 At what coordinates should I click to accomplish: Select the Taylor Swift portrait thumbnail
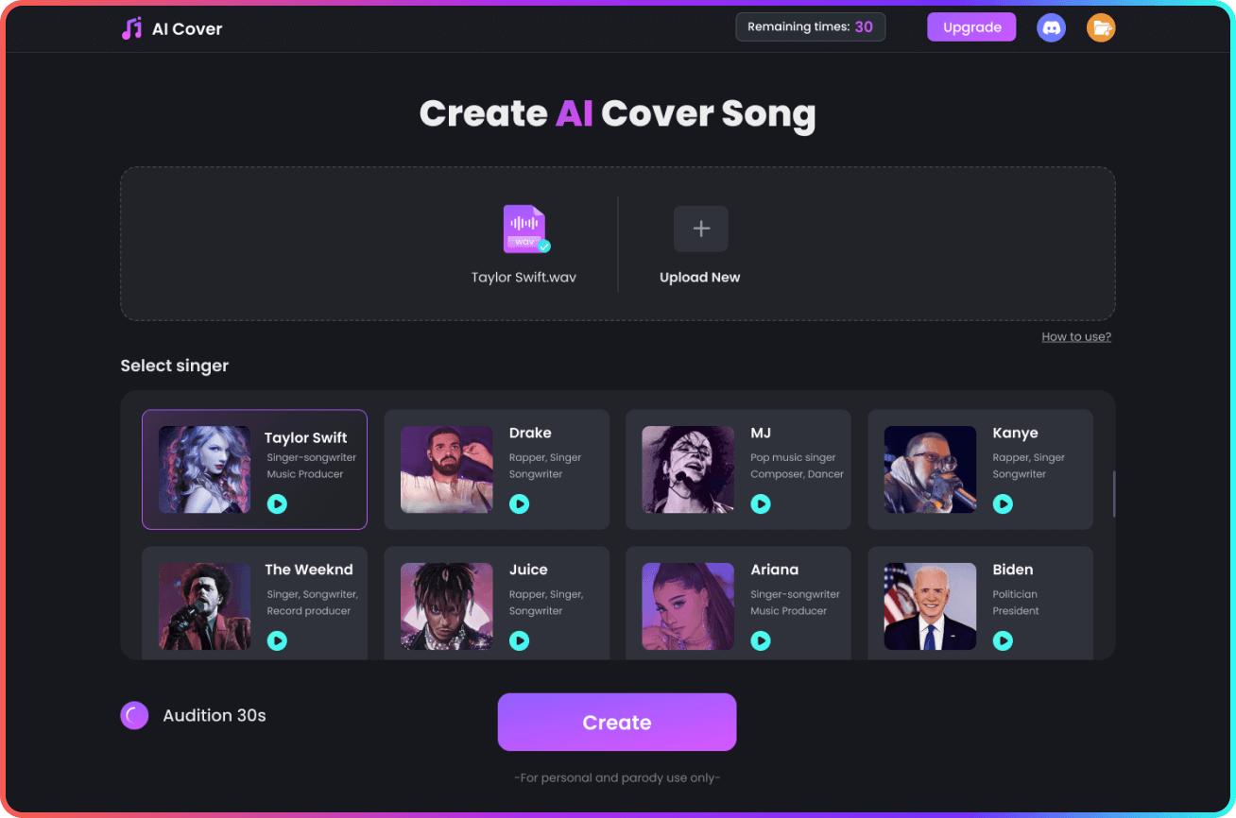(204, 469)
